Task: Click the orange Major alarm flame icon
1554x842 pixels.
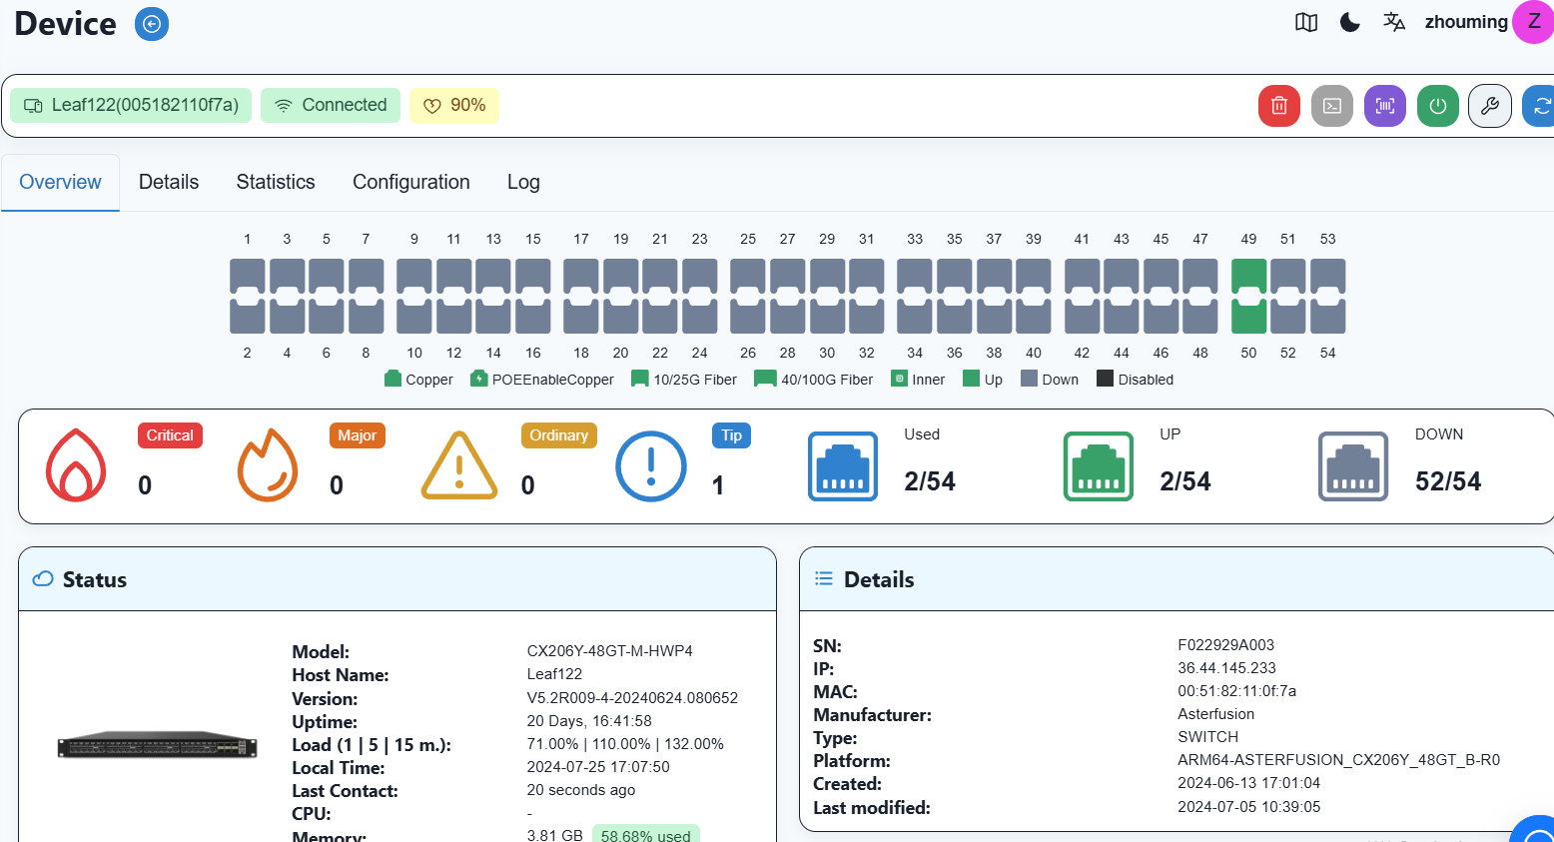Action: point(268,464)
